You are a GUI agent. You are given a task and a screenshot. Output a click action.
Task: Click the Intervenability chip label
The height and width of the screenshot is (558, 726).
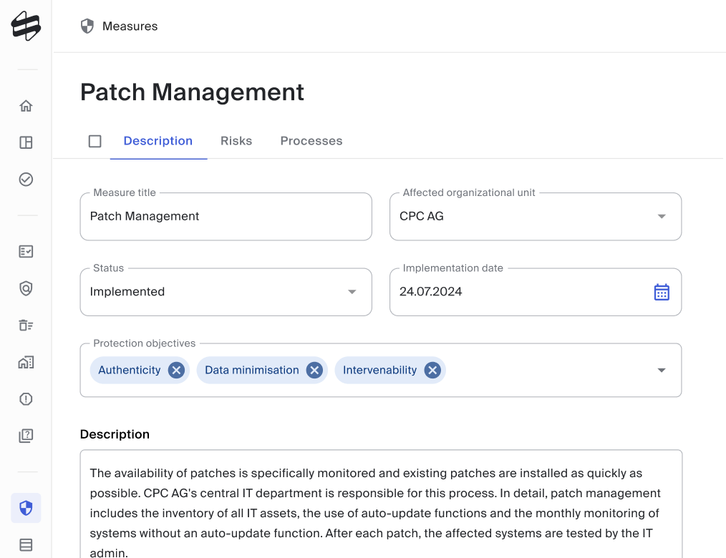tap(379, 370)
